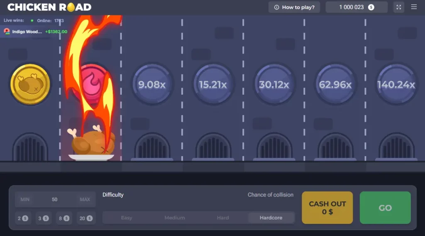Click the roasted chicken on plate
The height and width of the screenshot is (236, 425).
tap(91, 143)
